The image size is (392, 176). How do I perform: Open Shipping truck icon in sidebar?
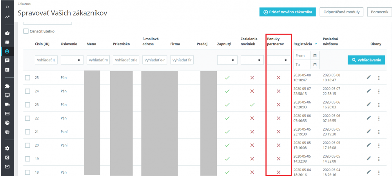pos(7,104)
